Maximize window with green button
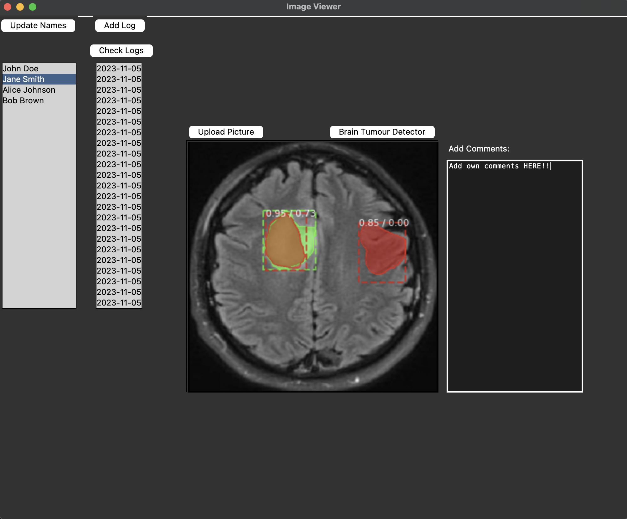This screenshot has height=519, width=627. (x=33, y=7)
